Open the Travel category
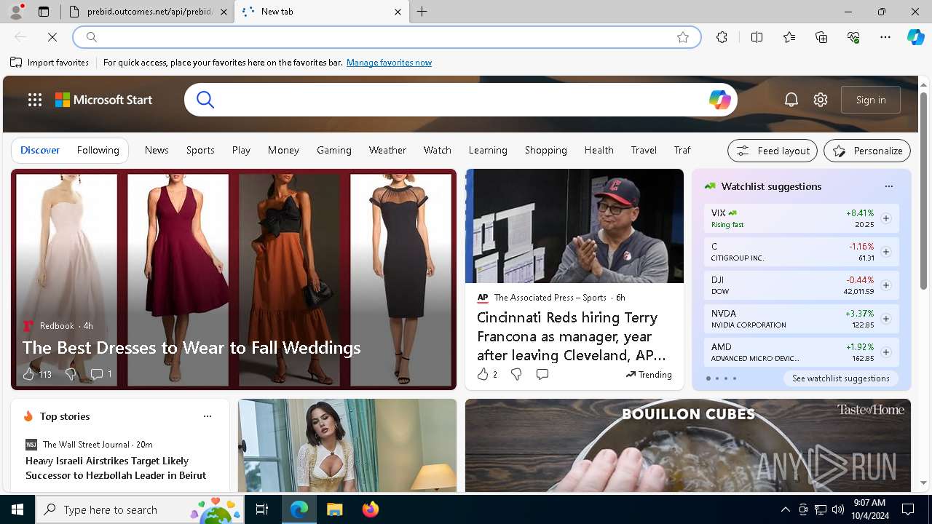932x524 pixels. point(644,150)
